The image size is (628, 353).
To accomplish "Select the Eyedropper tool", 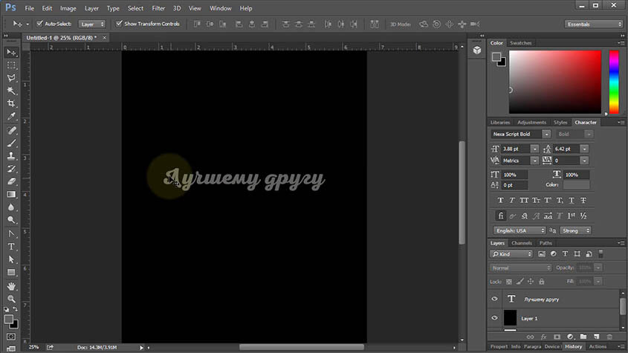I will click(11, 116).
